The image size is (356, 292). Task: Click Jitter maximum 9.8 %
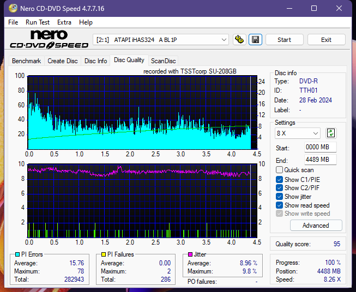[x=250, y=271]
